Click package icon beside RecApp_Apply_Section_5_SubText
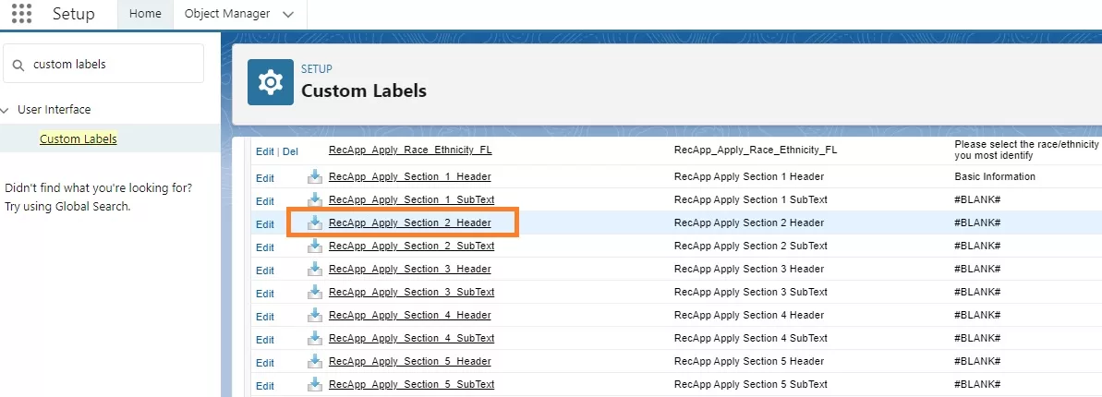Image resolution: width=1102 pixels, height=397 pixels. tap(314, 384)
